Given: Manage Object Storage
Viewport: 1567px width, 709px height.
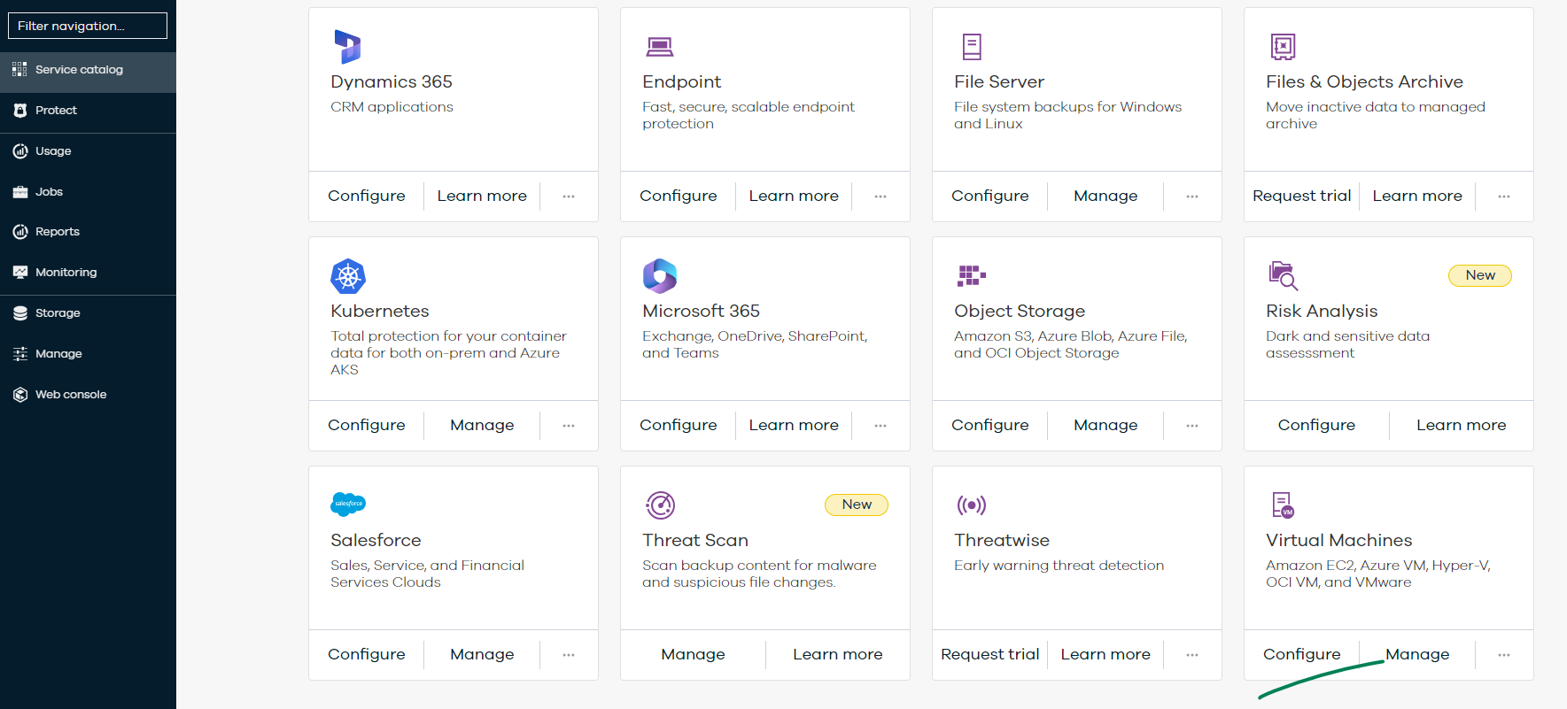Looking at the screenshot, I should tap(1105, 426).
